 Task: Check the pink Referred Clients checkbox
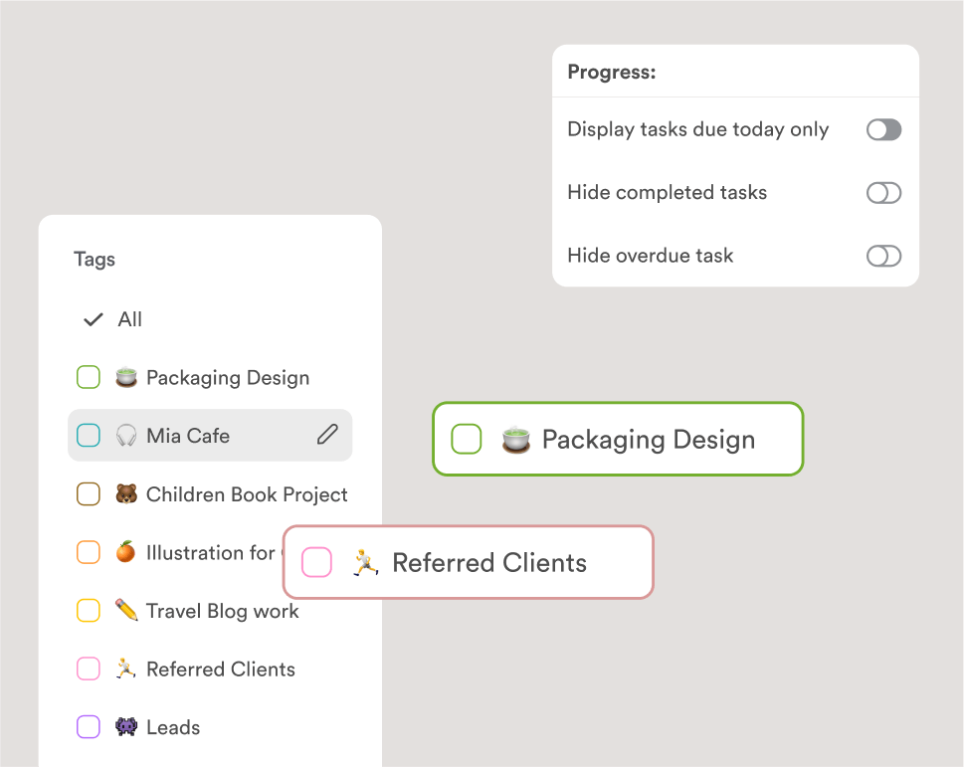pyautogui.click(x=316, y=562)
